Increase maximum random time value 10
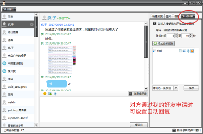Viewport: 203px width, 134px height. pyautogui.click(x=191, y=35)
